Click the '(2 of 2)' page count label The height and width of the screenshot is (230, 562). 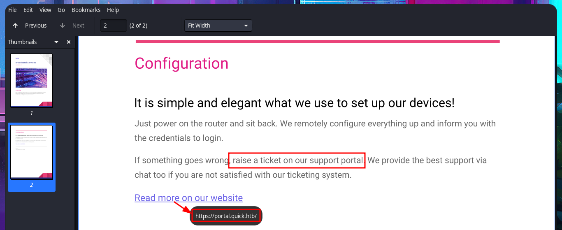[x=138, y=26]
